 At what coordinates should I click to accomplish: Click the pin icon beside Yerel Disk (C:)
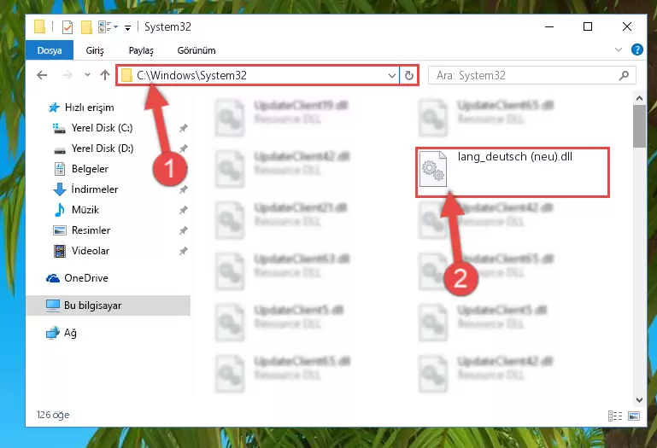point(183,128)
